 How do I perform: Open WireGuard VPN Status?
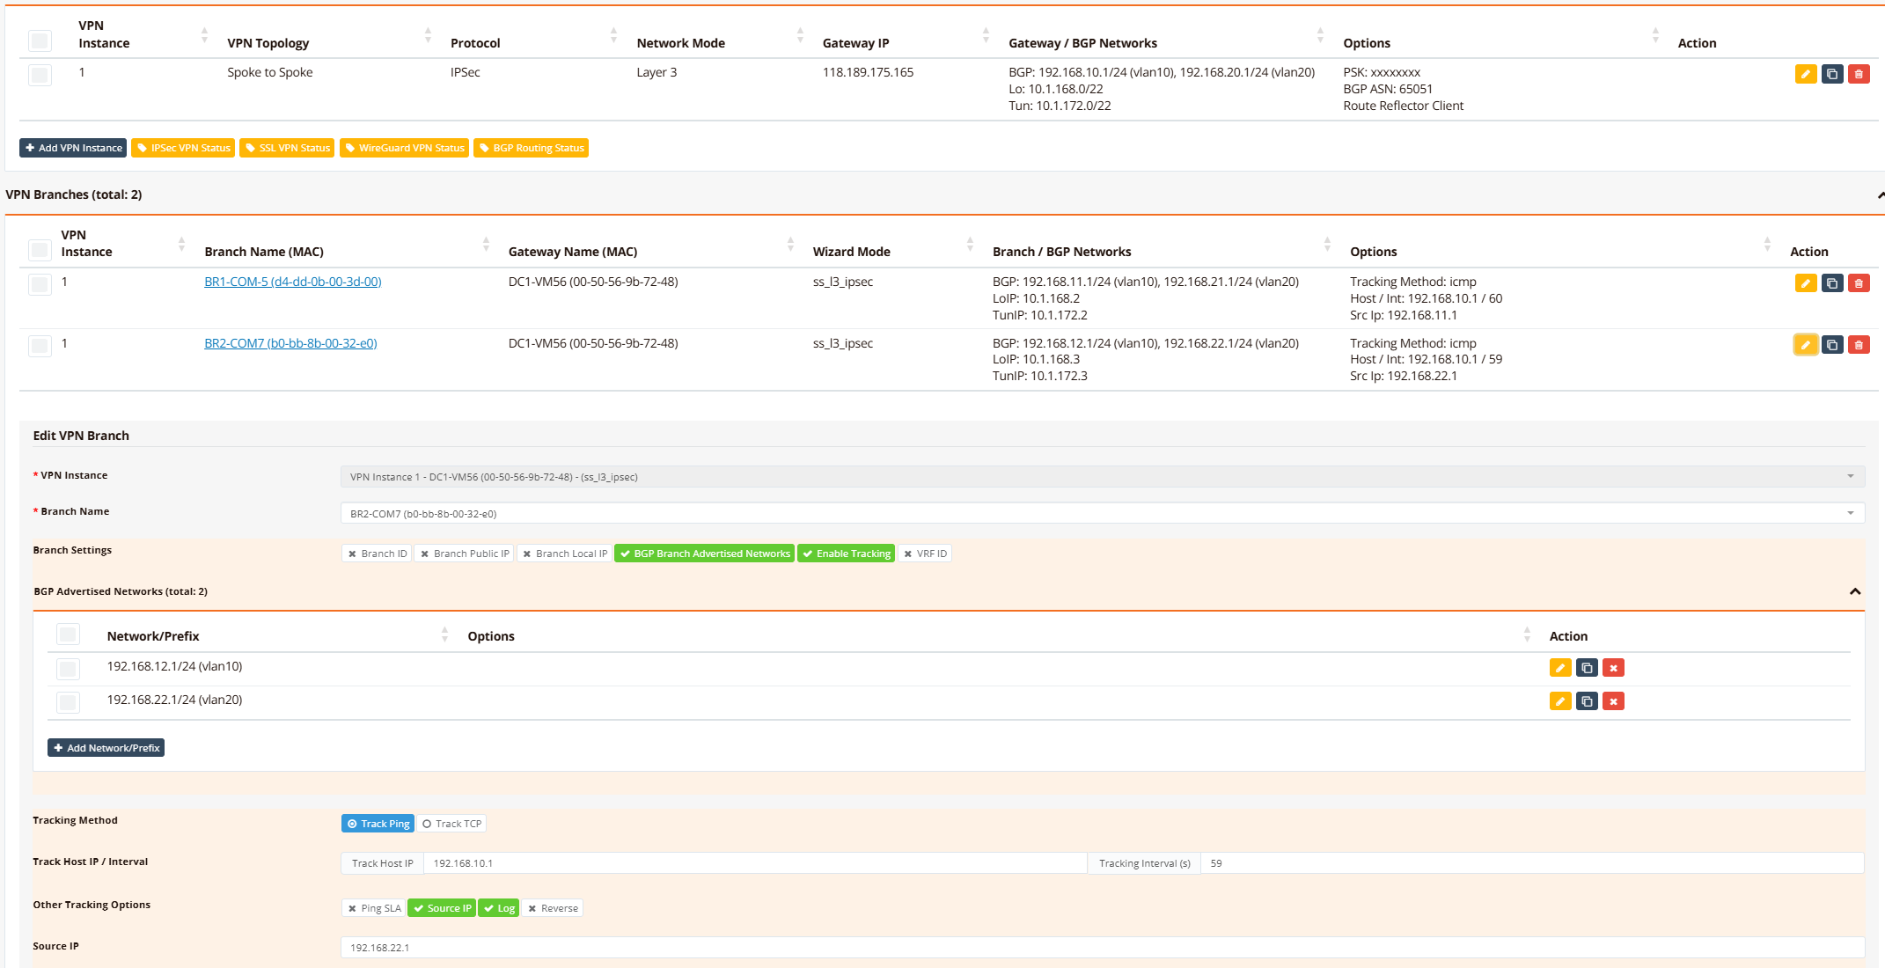404,148
